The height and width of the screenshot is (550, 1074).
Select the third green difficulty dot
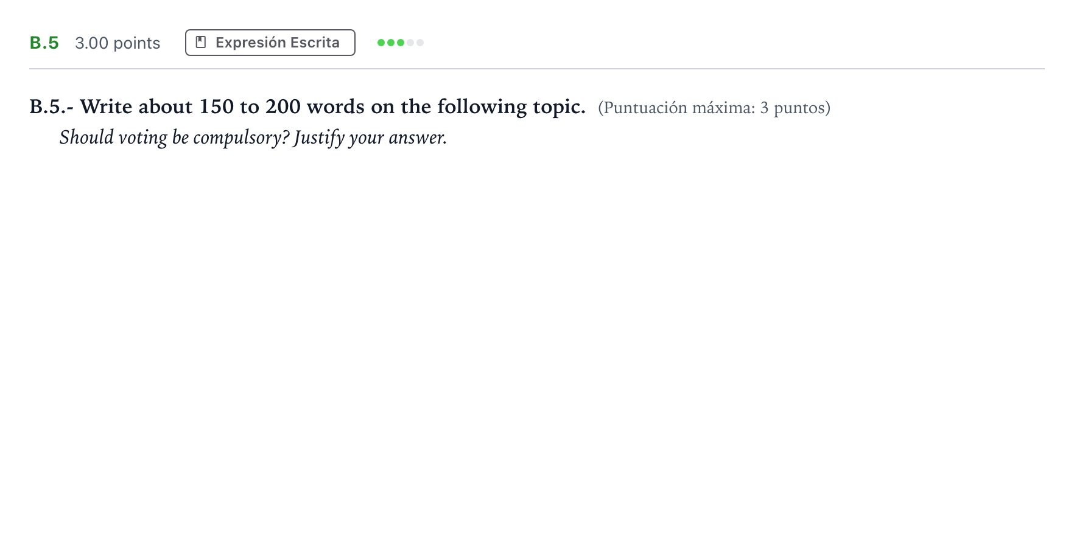401,43
